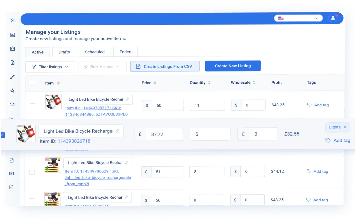356x221 pixels.
Task: Sort by Item column arrows
Action: [x=58, y=83]
